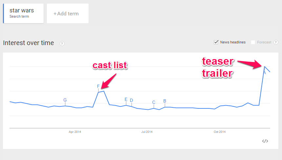This screenshot has width=282, height=160.
Task: Click the embed code icon
Action: coord(265,141)
